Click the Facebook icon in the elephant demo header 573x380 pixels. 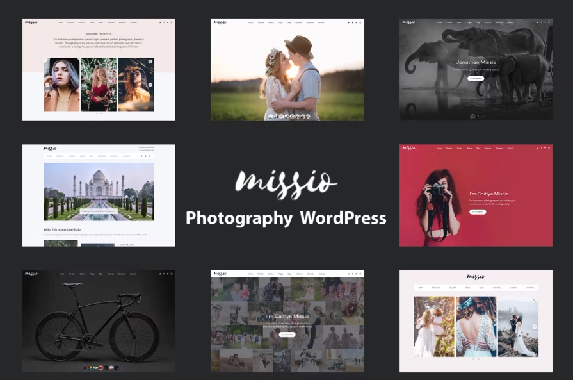coord(541,22)
